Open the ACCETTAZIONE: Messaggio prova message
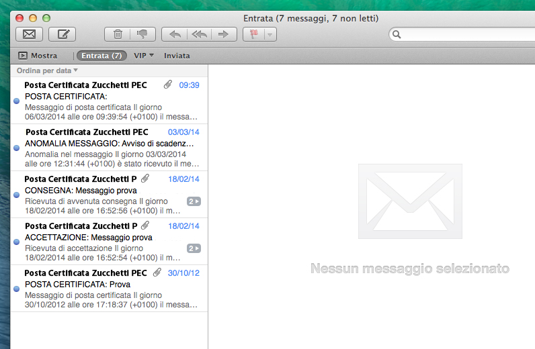The height and width of the screenshot is (349, 535). (109, 242)
